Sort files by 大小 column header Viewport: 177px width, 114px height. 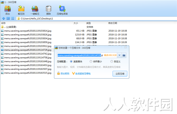tap(76, 23)
